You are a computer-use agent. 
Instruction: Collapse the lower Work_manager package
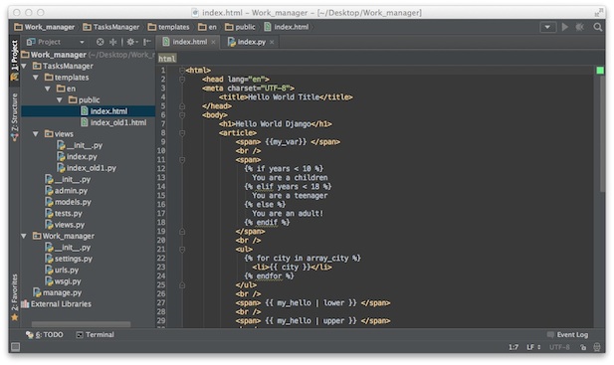24,237
